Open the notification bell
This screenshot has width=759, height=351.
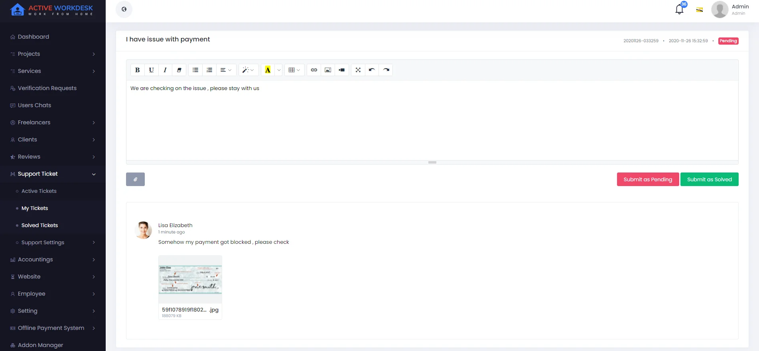(679, 9)
